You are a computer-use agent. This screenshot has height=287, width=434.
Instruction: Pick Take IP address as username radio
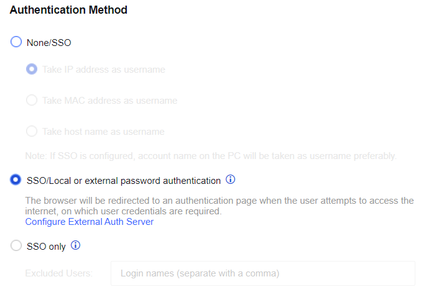tap(32, 69)
